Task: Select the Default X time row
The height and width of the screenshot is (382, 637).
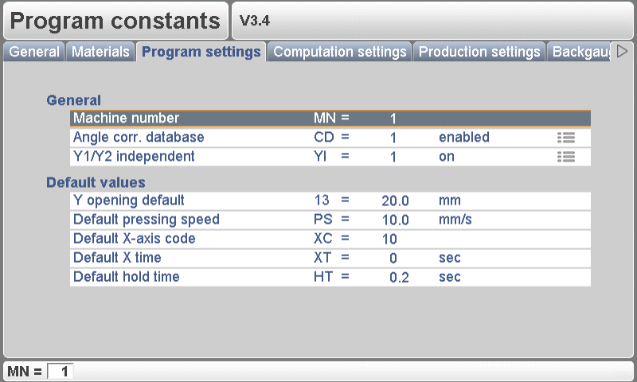Action: [330, 258]
